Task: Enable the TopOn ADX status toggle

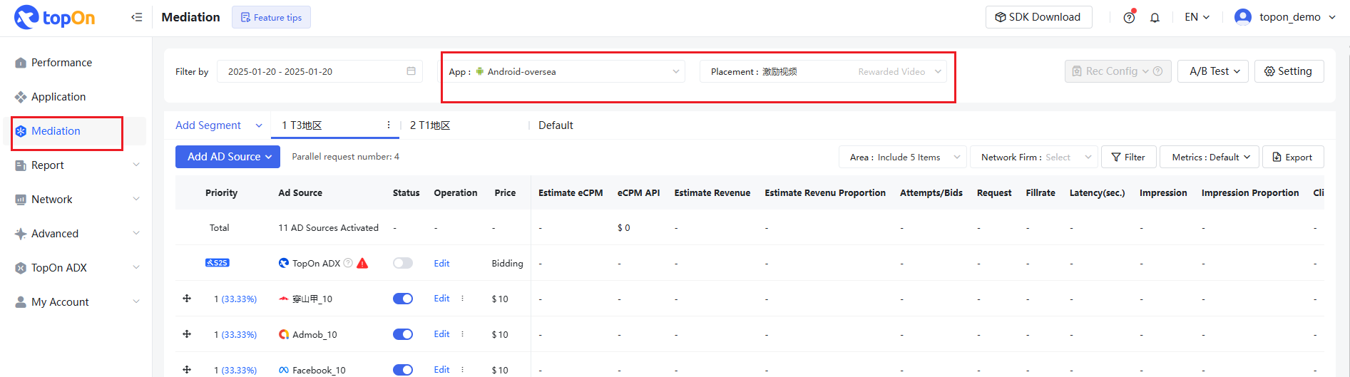Action: point(403,263)
